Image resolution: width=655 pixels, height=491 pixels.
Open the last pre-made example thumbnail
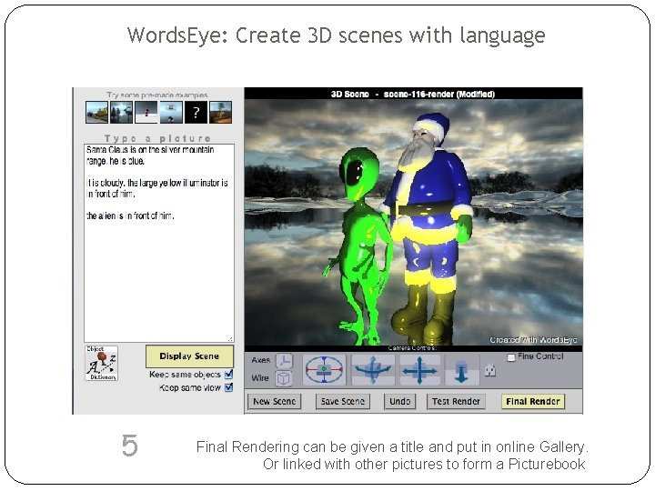tap(220, 113)
